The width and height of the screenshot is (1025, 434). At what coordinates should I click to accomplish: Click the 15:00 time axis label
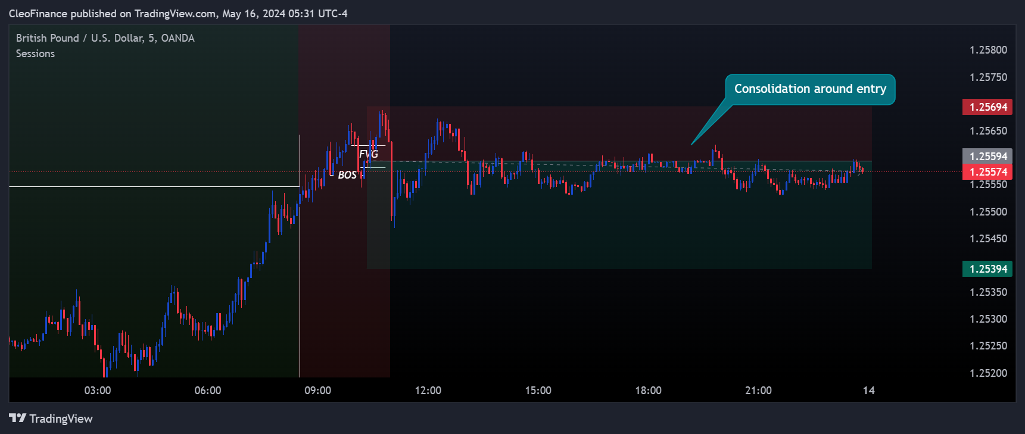tap(538, 391)
